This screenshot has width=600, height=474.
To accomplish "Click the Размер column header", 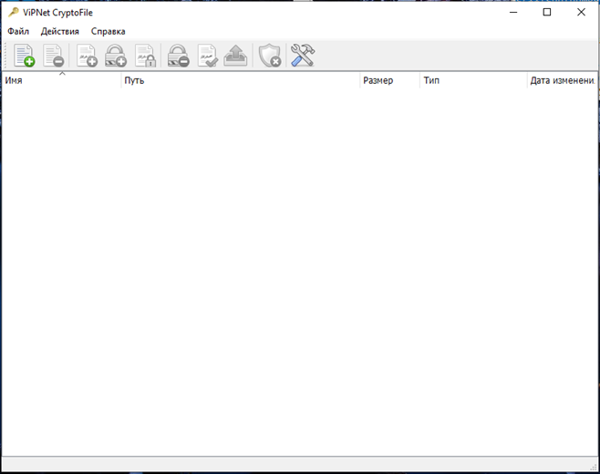I will tap(388, 81).
